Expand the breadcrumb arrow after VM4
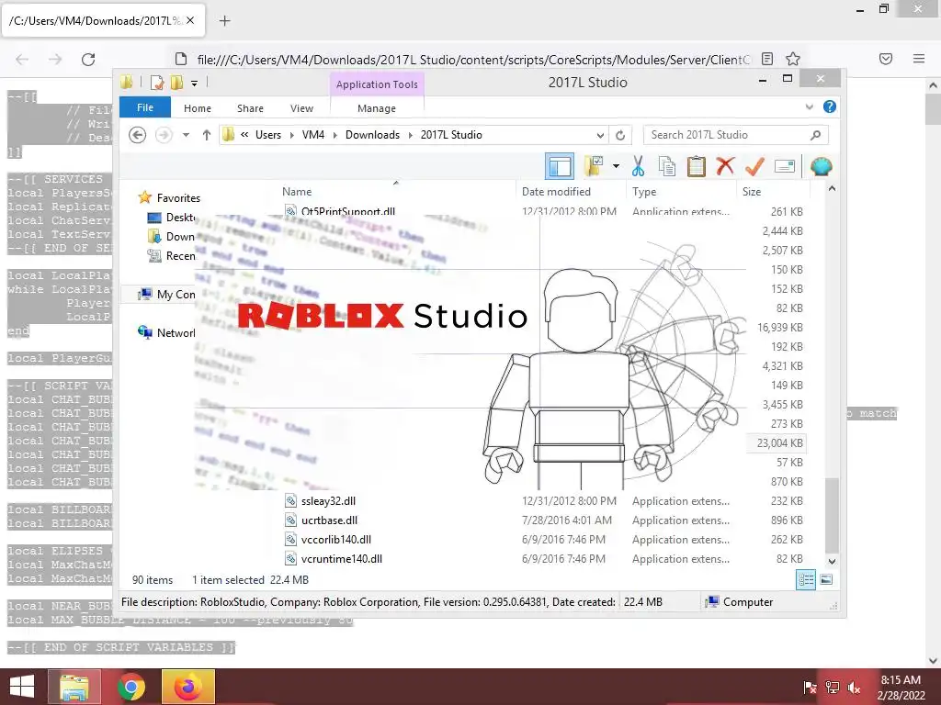 pos(334,135)
